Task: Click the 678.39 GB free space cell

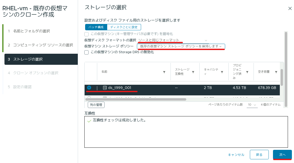Action: [267, 88]
